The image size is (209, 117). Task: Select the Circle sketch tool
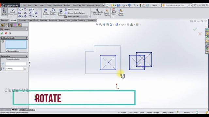pos(25,9)
